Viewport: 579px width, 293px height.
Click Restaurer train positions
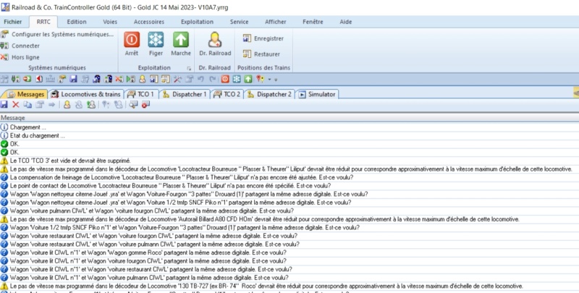click(x=261, y=54)
